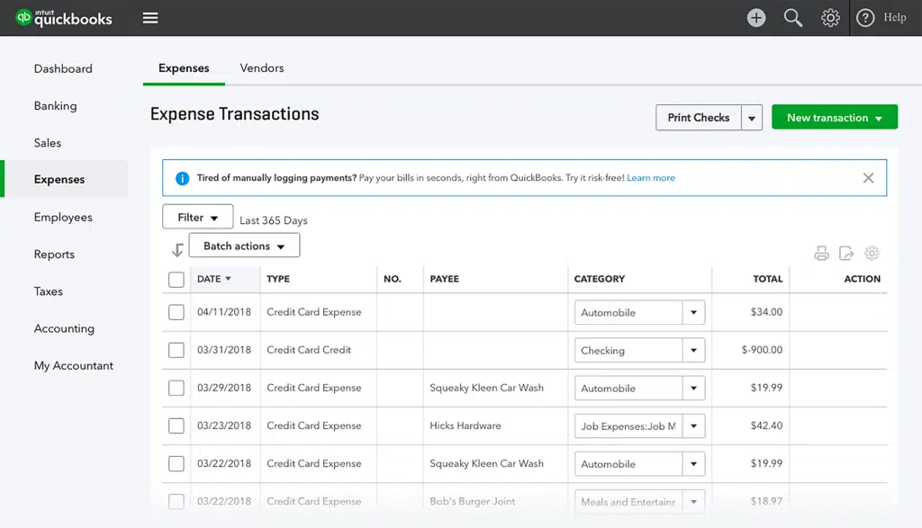Viewport: 922px width, 528px height.
Task: Open table settings gear icon
Action: 872,254
